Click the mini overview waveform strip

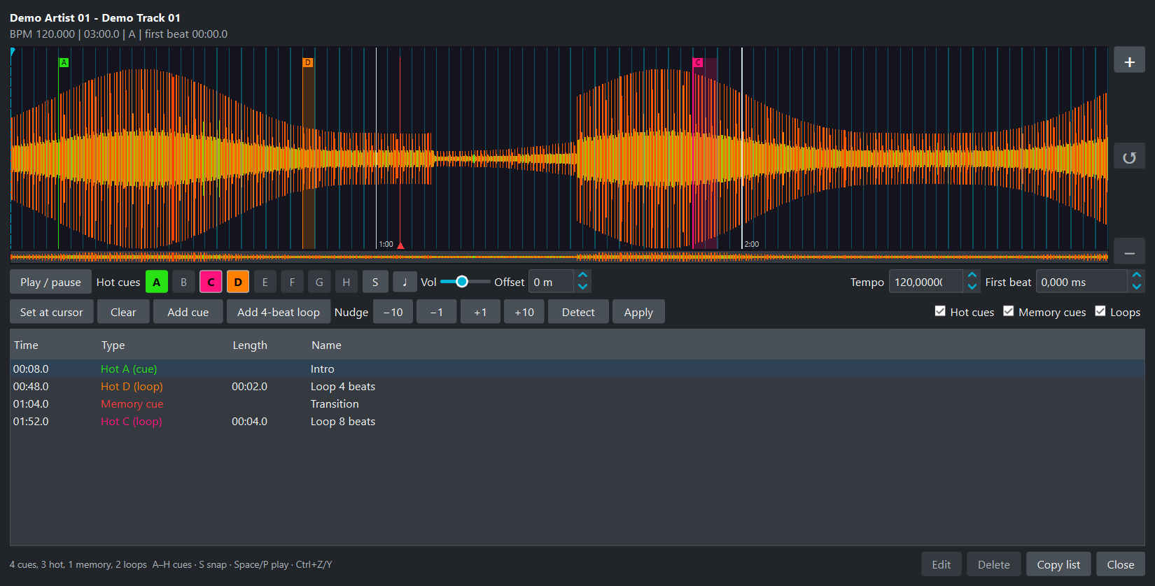coord(559,257)
